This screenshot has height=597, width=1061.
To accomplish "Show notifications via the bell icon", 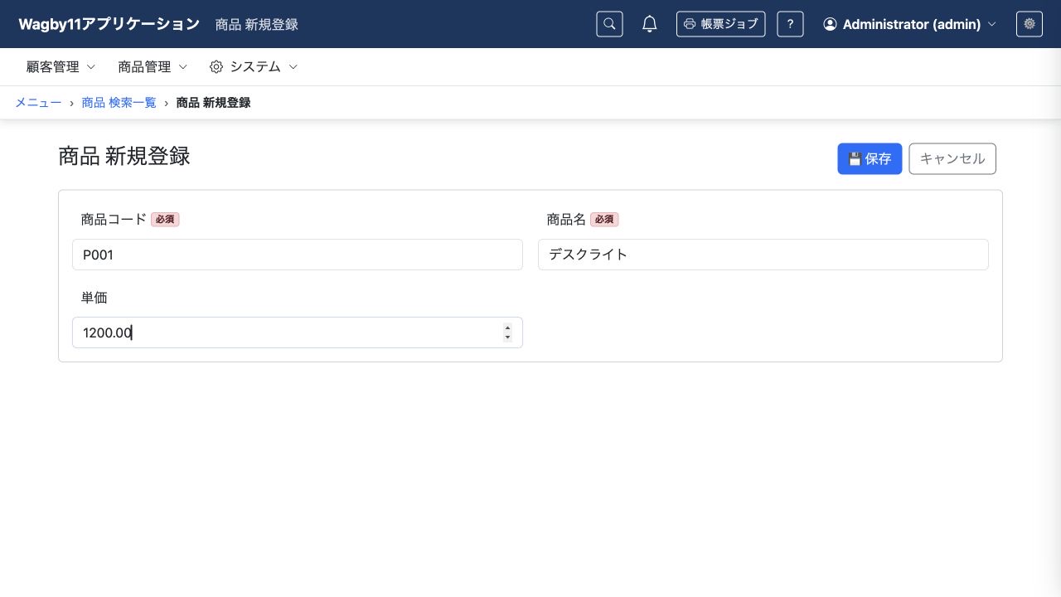I will (650, 24).
